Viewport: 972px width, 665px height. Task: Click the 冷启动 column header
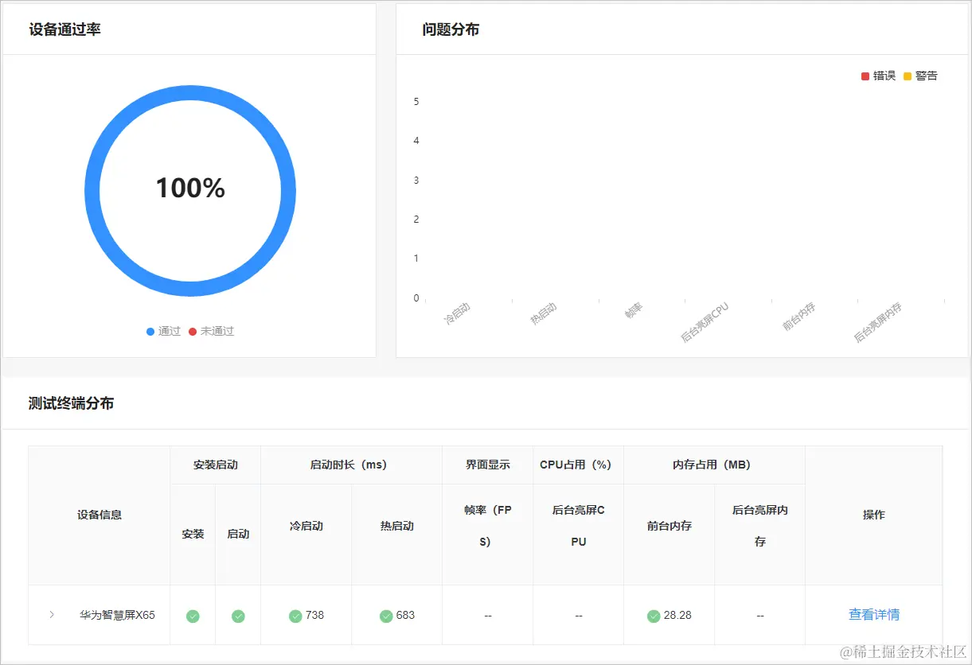[x=306, y=526]
